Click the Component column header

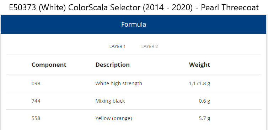click(x=49, y=65)
